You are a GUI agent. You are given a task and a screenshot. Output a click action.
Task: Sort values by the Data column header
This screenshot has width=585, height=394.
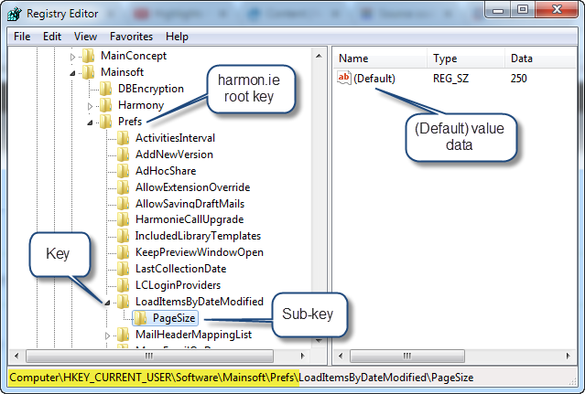541,59
